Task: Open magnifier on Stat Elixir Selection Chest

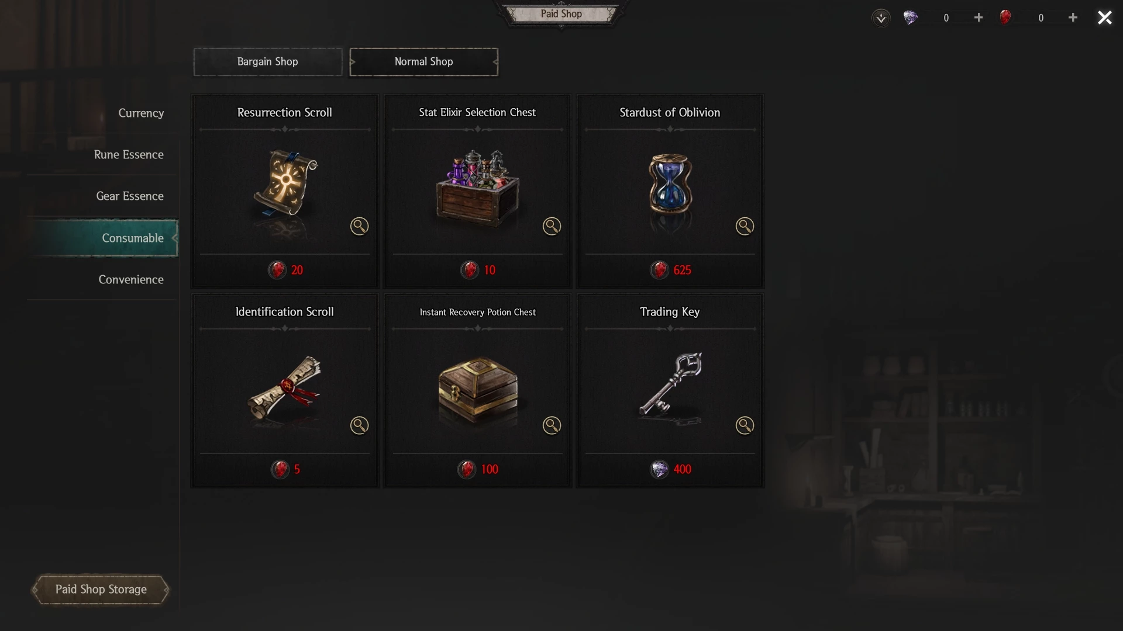Action: click(x=552, y=226)
